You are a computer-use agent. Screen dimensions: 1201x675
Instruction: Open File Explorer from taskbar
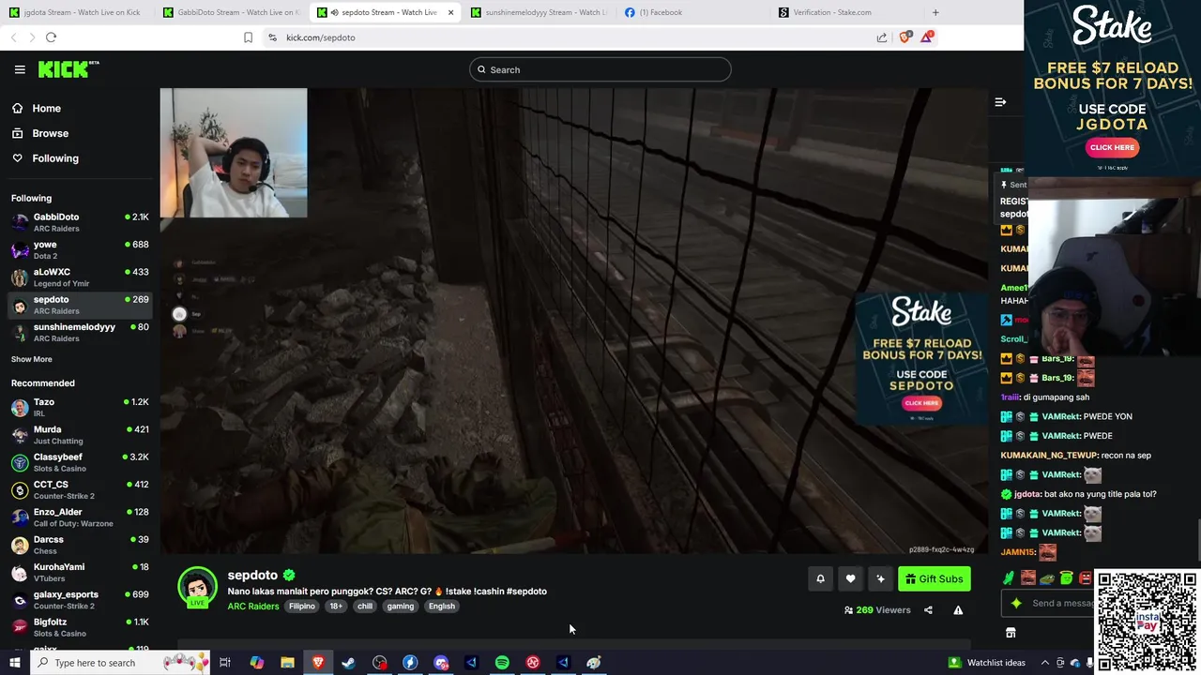point(287,663)
